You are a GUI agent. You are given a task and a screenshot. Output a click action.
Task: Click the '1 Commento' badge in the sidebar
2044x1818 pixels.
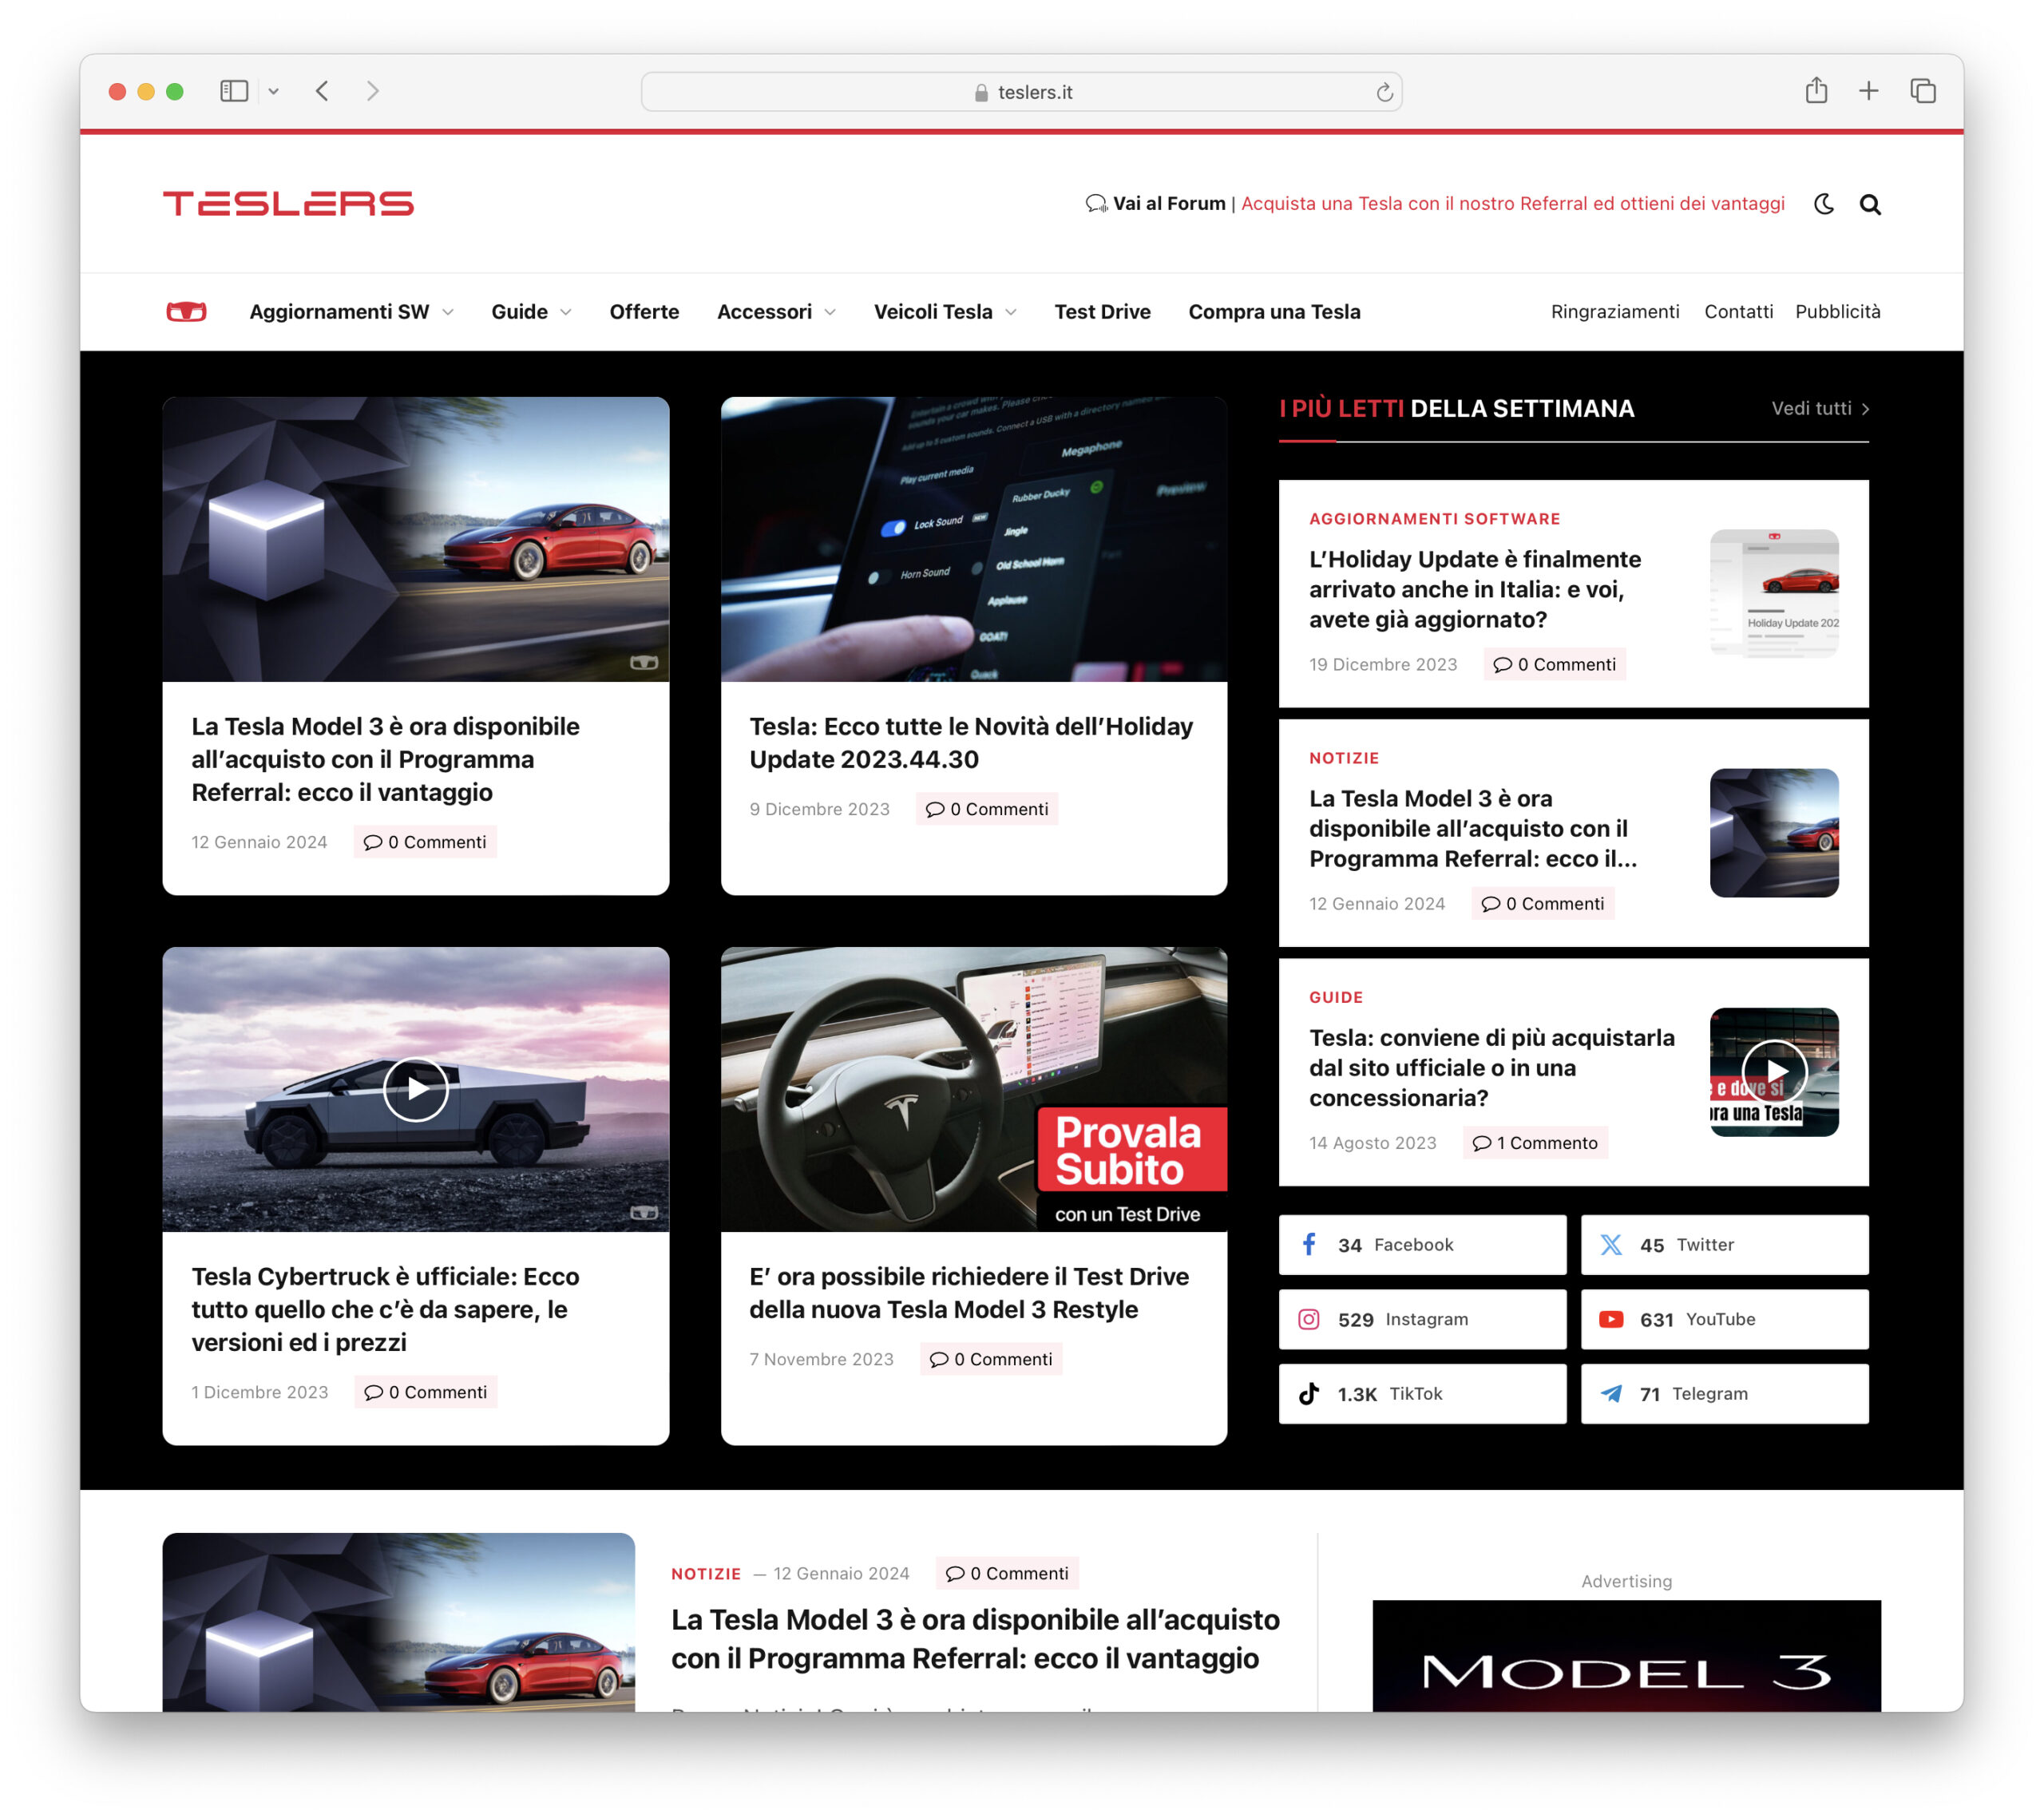pos(1535,1143)
